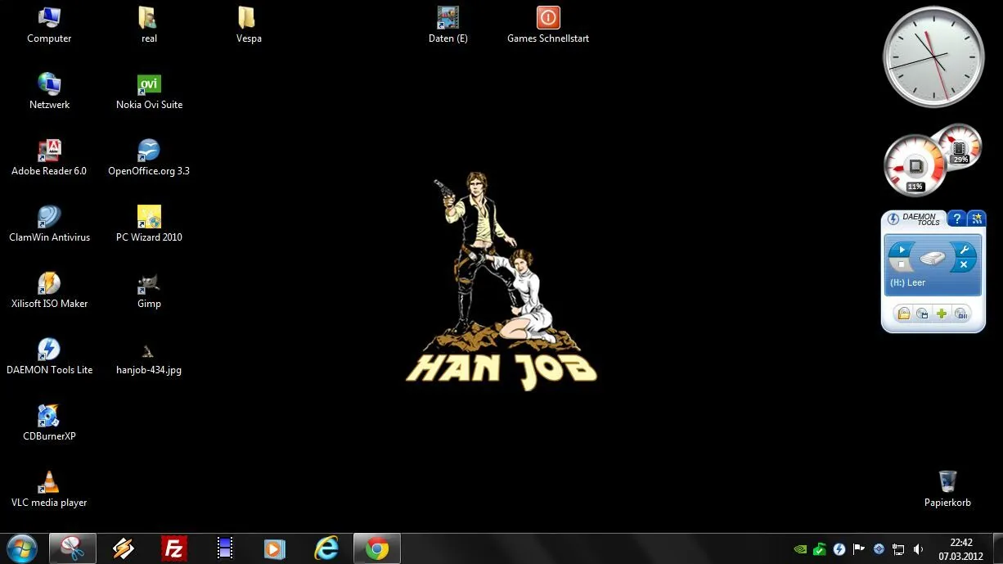Click the FileZilla icon in the taskbar
Image resolution: width=1003 pixels, height=564 pixels.
click(x=173, y=548)
